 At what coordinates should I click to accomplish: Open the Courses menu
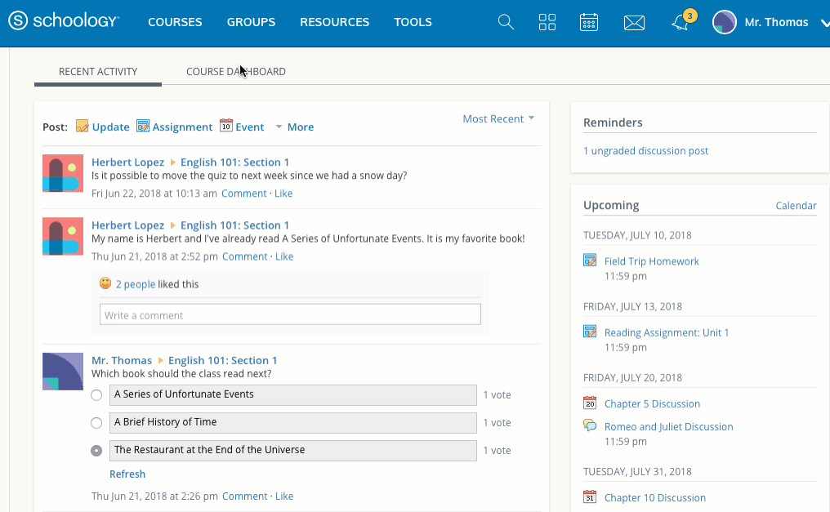pyautogui.click(x=175, y=22)
